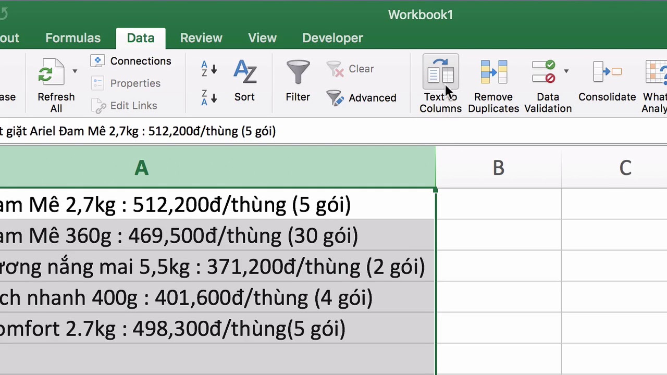The width and height of the screenshot is (667, 375).
Task: Click the Connections button
Action: point(131,61)
